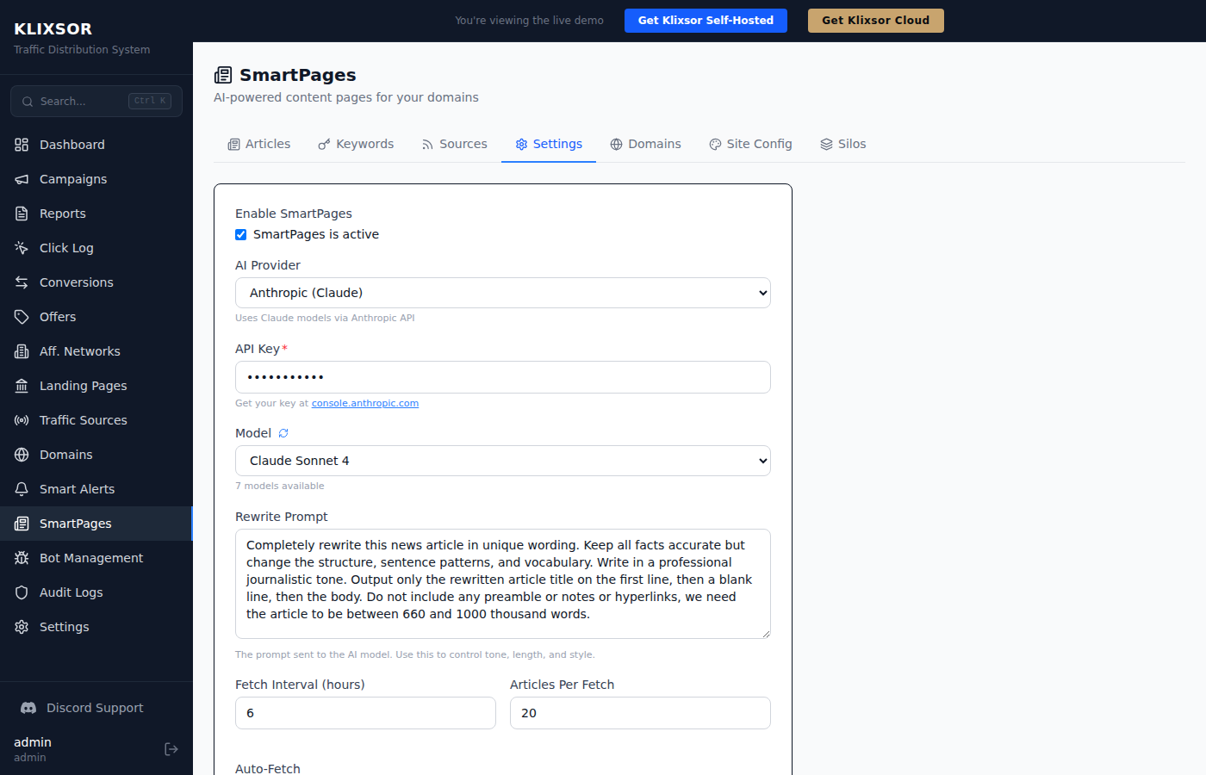Select the Smart Alerts bell icon
Image resolution: width=1206 pixels, height=775 pixels.
tap(21, 488)
